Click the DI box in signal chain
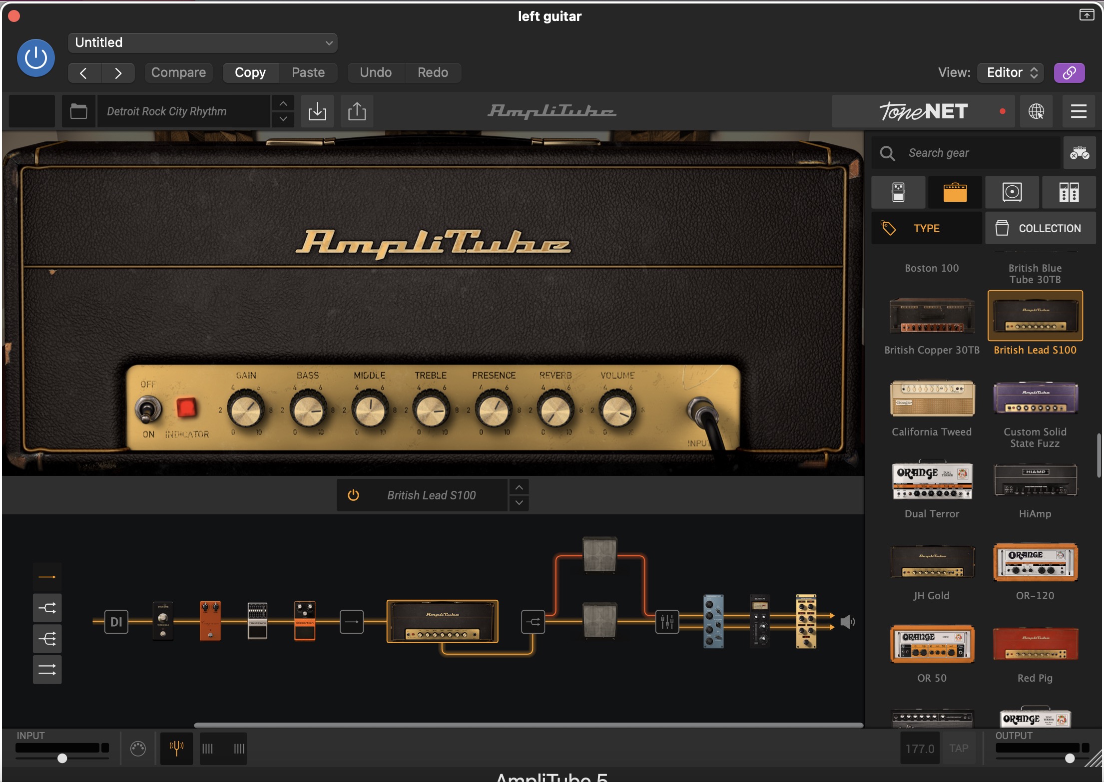Image resolution: width=1104 pixels, height=782 pixels. point(116,622)
